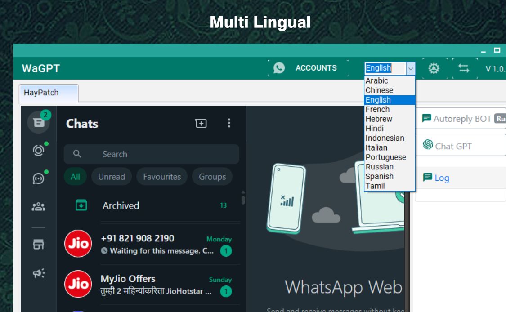
Task: Open the Autoreply BOT panel
Action: pos(461,118)
